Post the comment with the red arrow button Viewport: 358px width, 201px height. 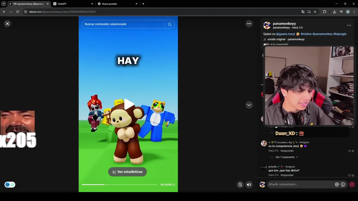[352, 185]
